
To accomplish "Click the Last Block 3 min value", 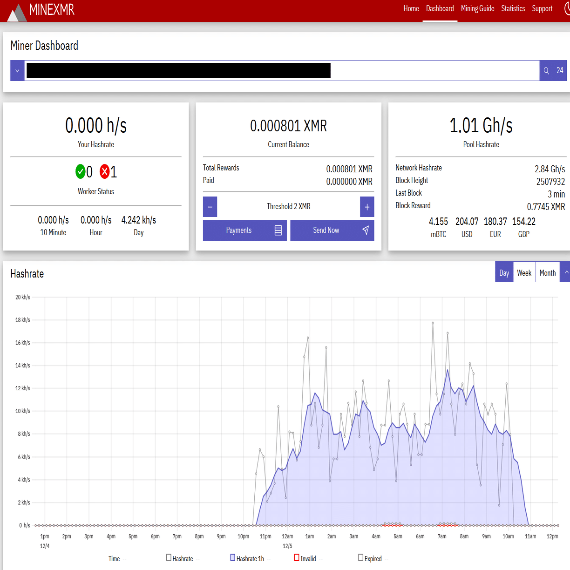I will 556,194.
